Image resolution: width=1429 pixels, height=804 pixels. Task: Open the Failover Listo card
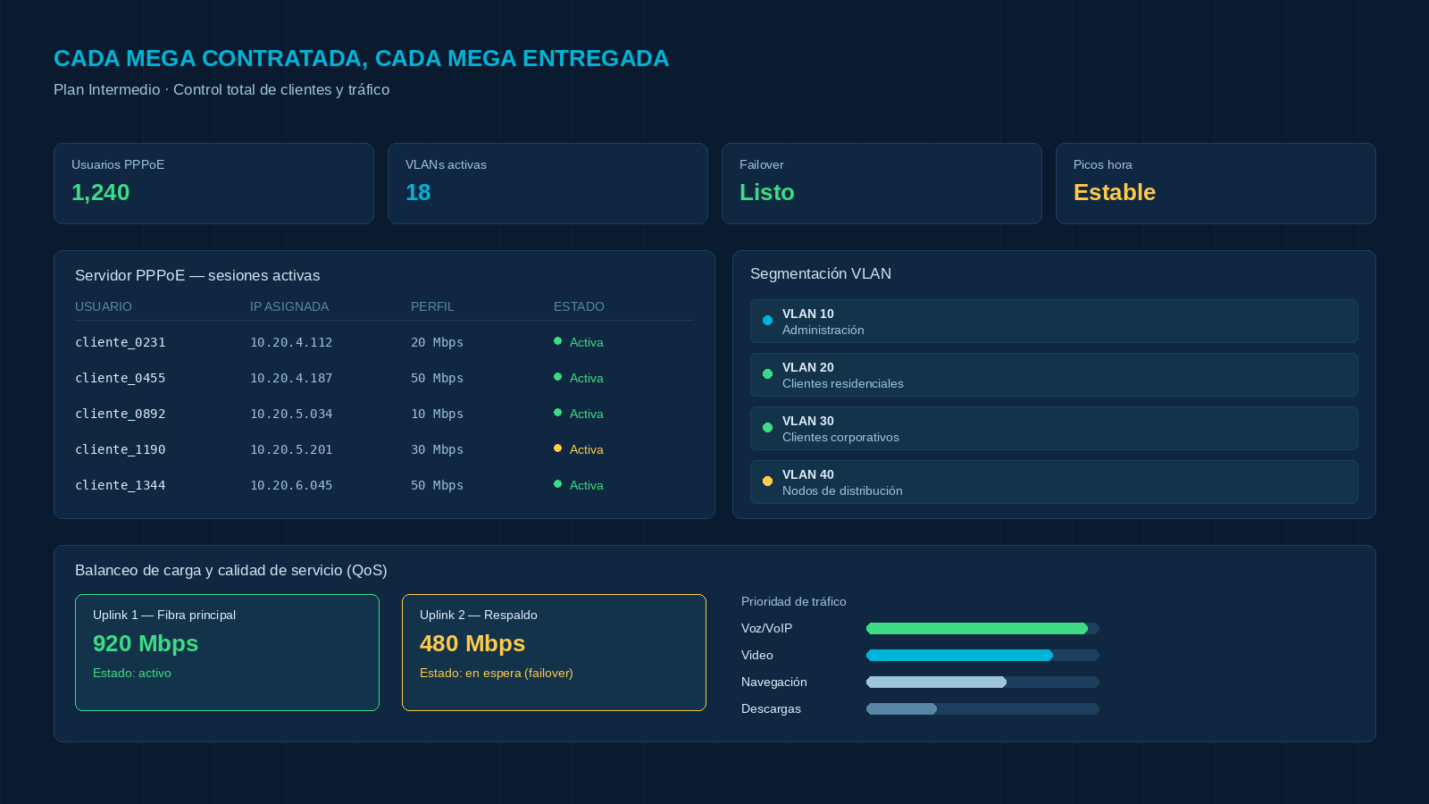tap(882, 184)
